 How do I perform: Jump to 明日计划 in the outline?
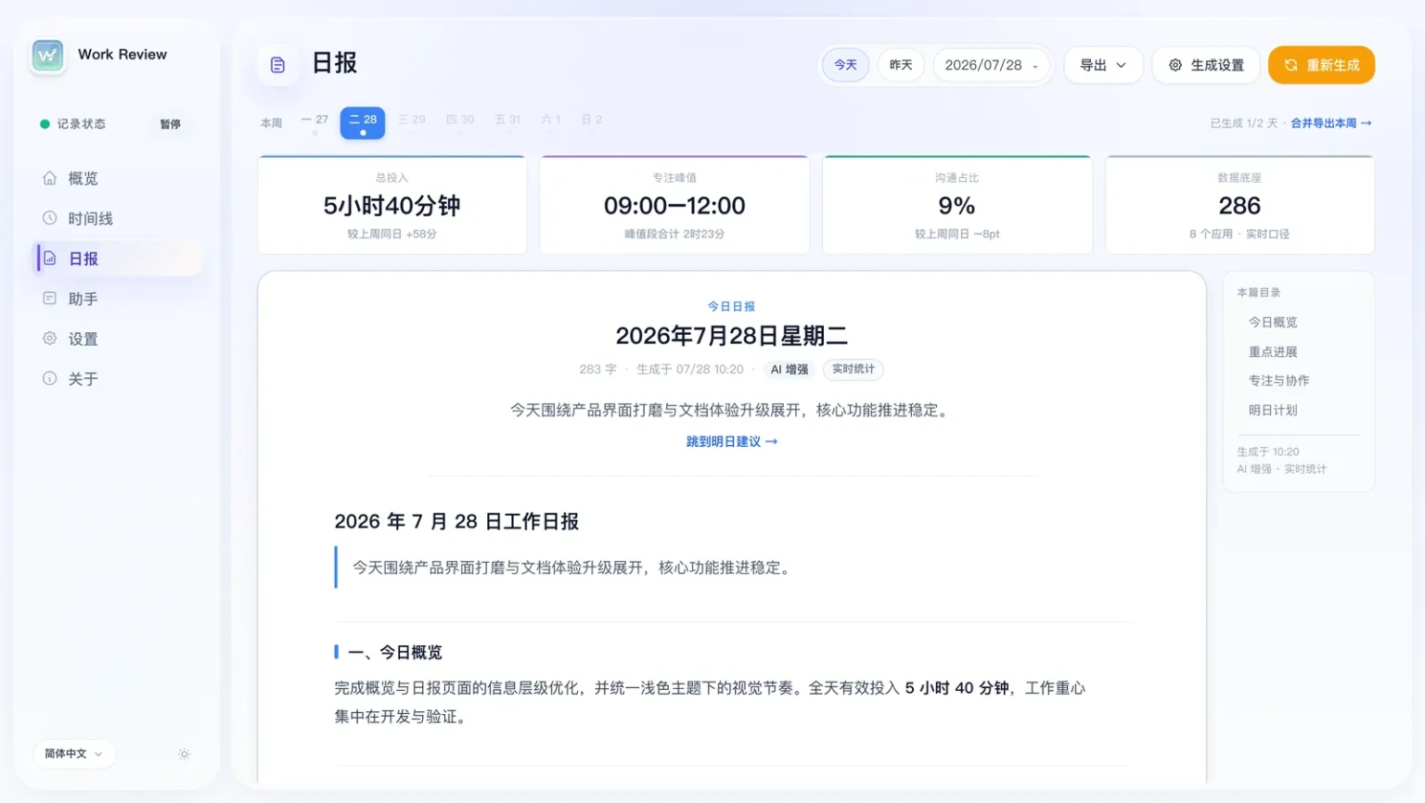coord(1273,410)
